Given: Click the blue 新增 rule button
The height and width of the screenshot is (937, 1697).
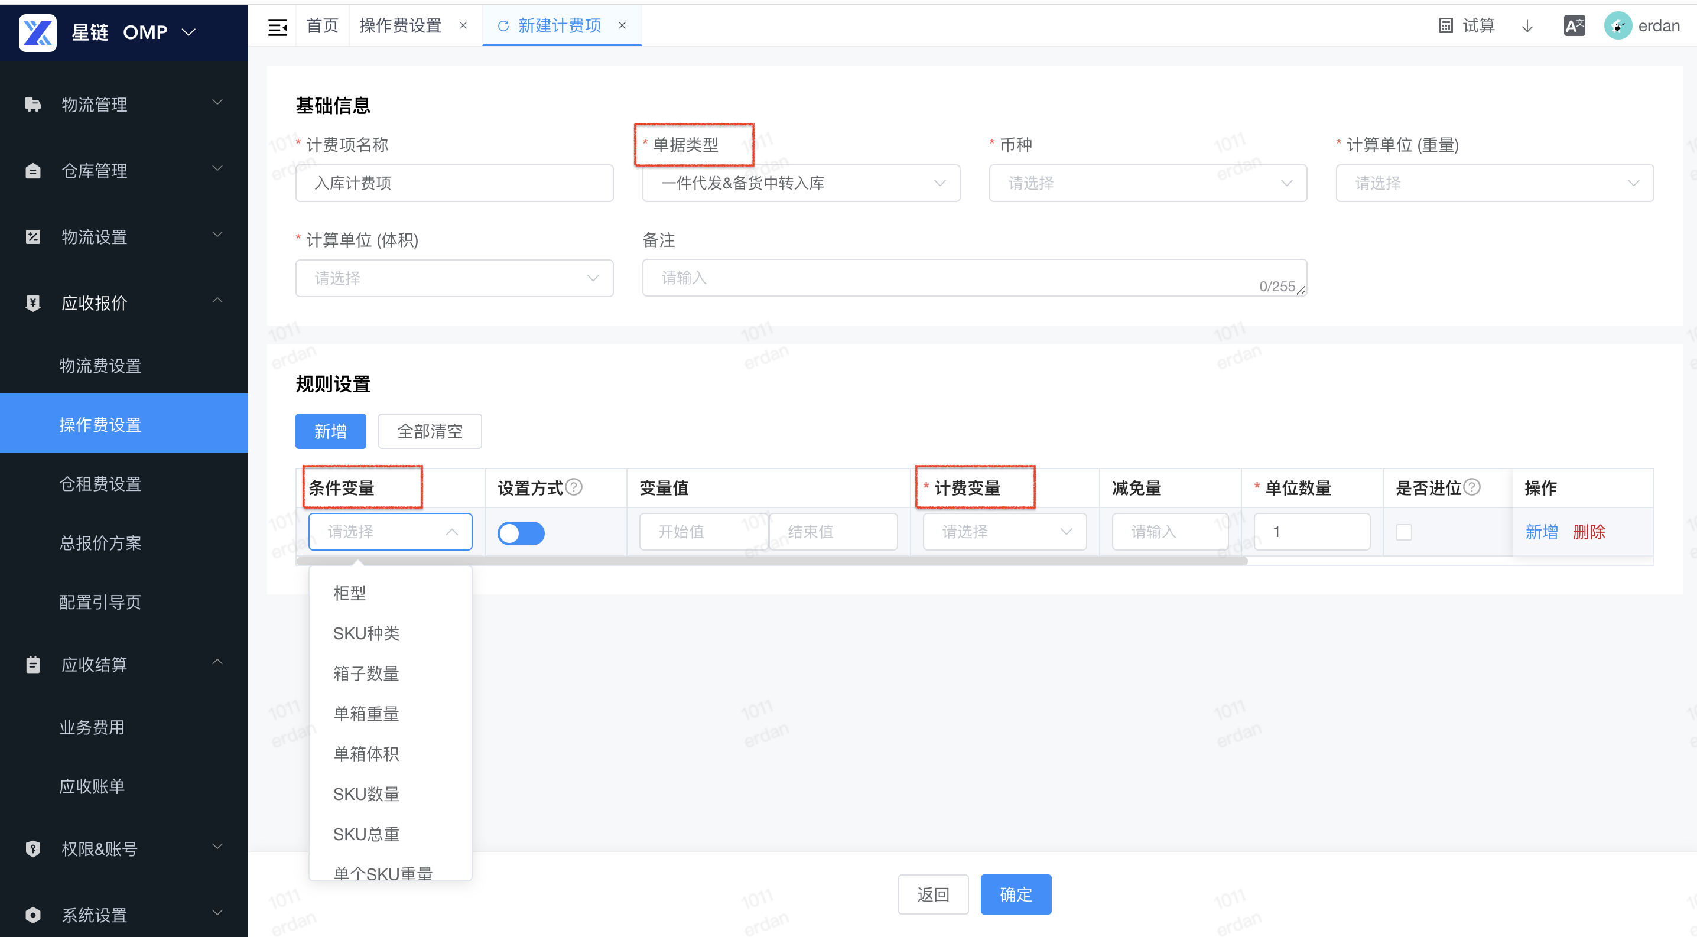Looking at the screenshot, I should pyautogui.click(x=331, y=431).
